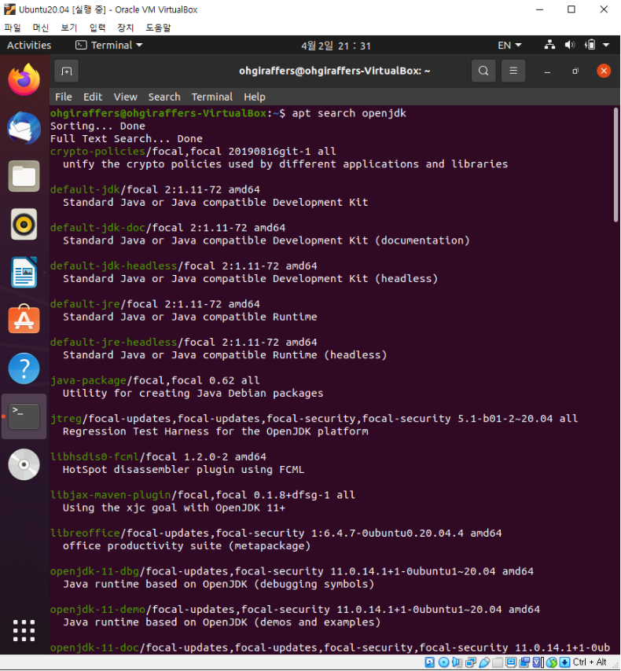Open VirtualBox 도움말 menu
The width and height of the screenshot is (621, 671).
158,27
